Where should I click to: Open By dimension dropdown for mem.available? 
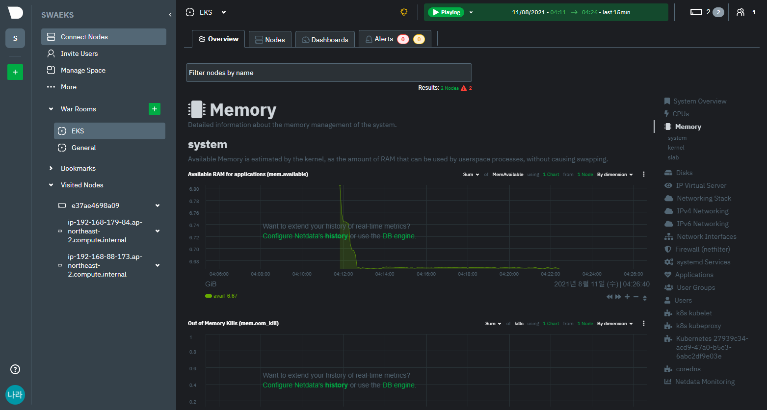[615, 175]
